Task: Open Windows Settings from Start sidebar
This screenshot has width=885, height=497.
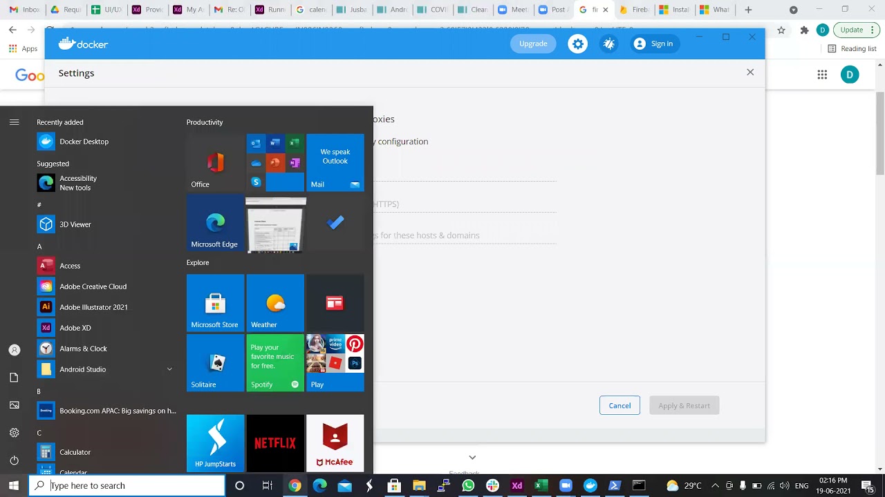Action: (x=14, y=433)
